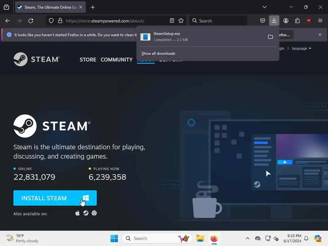Open the language dropdown
328x246 pixels.
pyautogui.click(x=301, y=48)
